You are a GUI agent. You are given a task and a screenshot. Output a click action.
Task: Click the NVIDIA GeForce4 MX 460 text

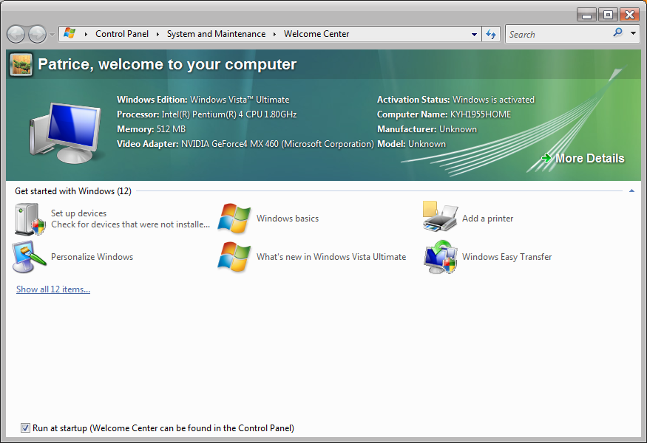pyautogui.click(x=230, y=144)
